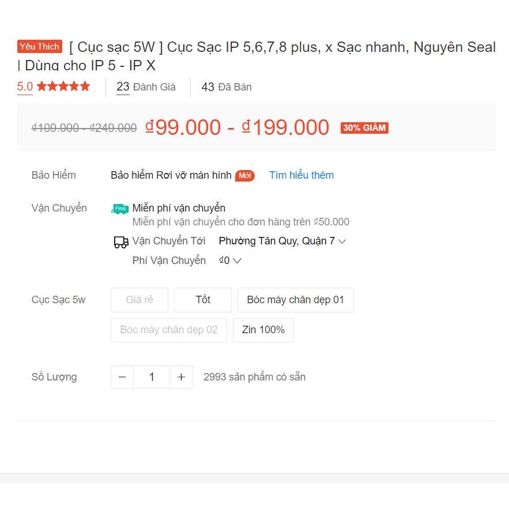Choose the Giá rẻ variant option

click(139, 300)
